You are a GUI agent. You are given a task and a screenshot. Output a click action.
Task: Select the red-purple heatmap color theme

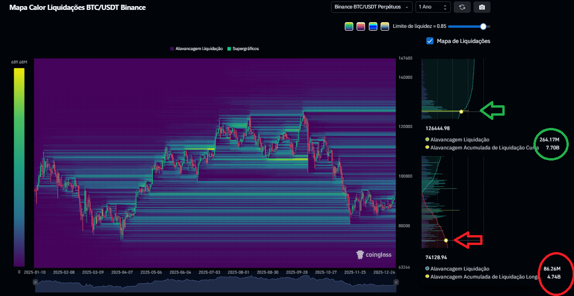361,26
